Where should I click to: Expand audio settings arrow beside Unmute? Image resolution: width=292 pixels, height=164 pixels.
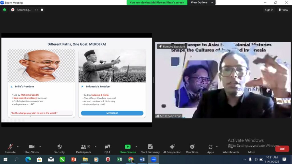pos(18,147)
